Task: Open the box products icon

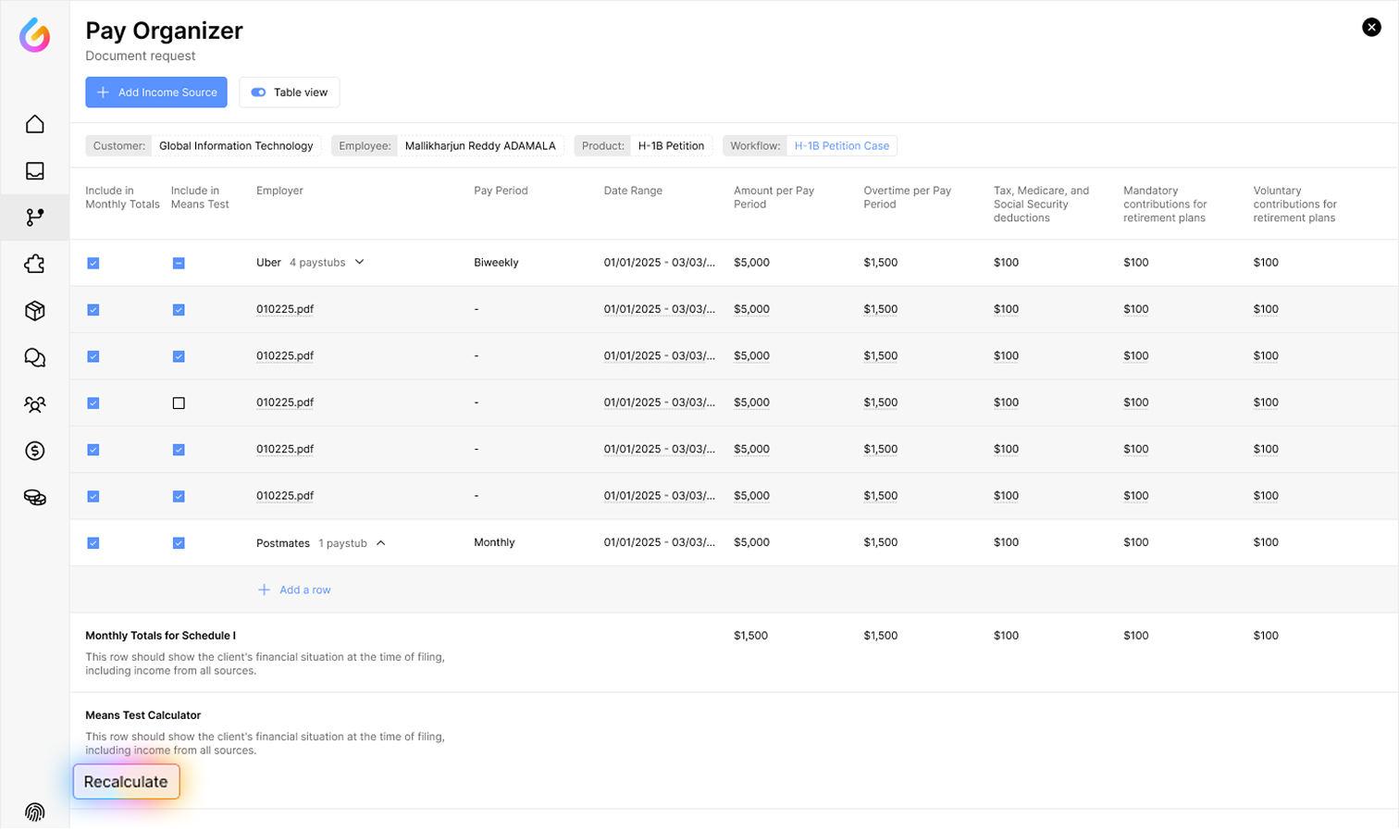Action: (34, 311)
